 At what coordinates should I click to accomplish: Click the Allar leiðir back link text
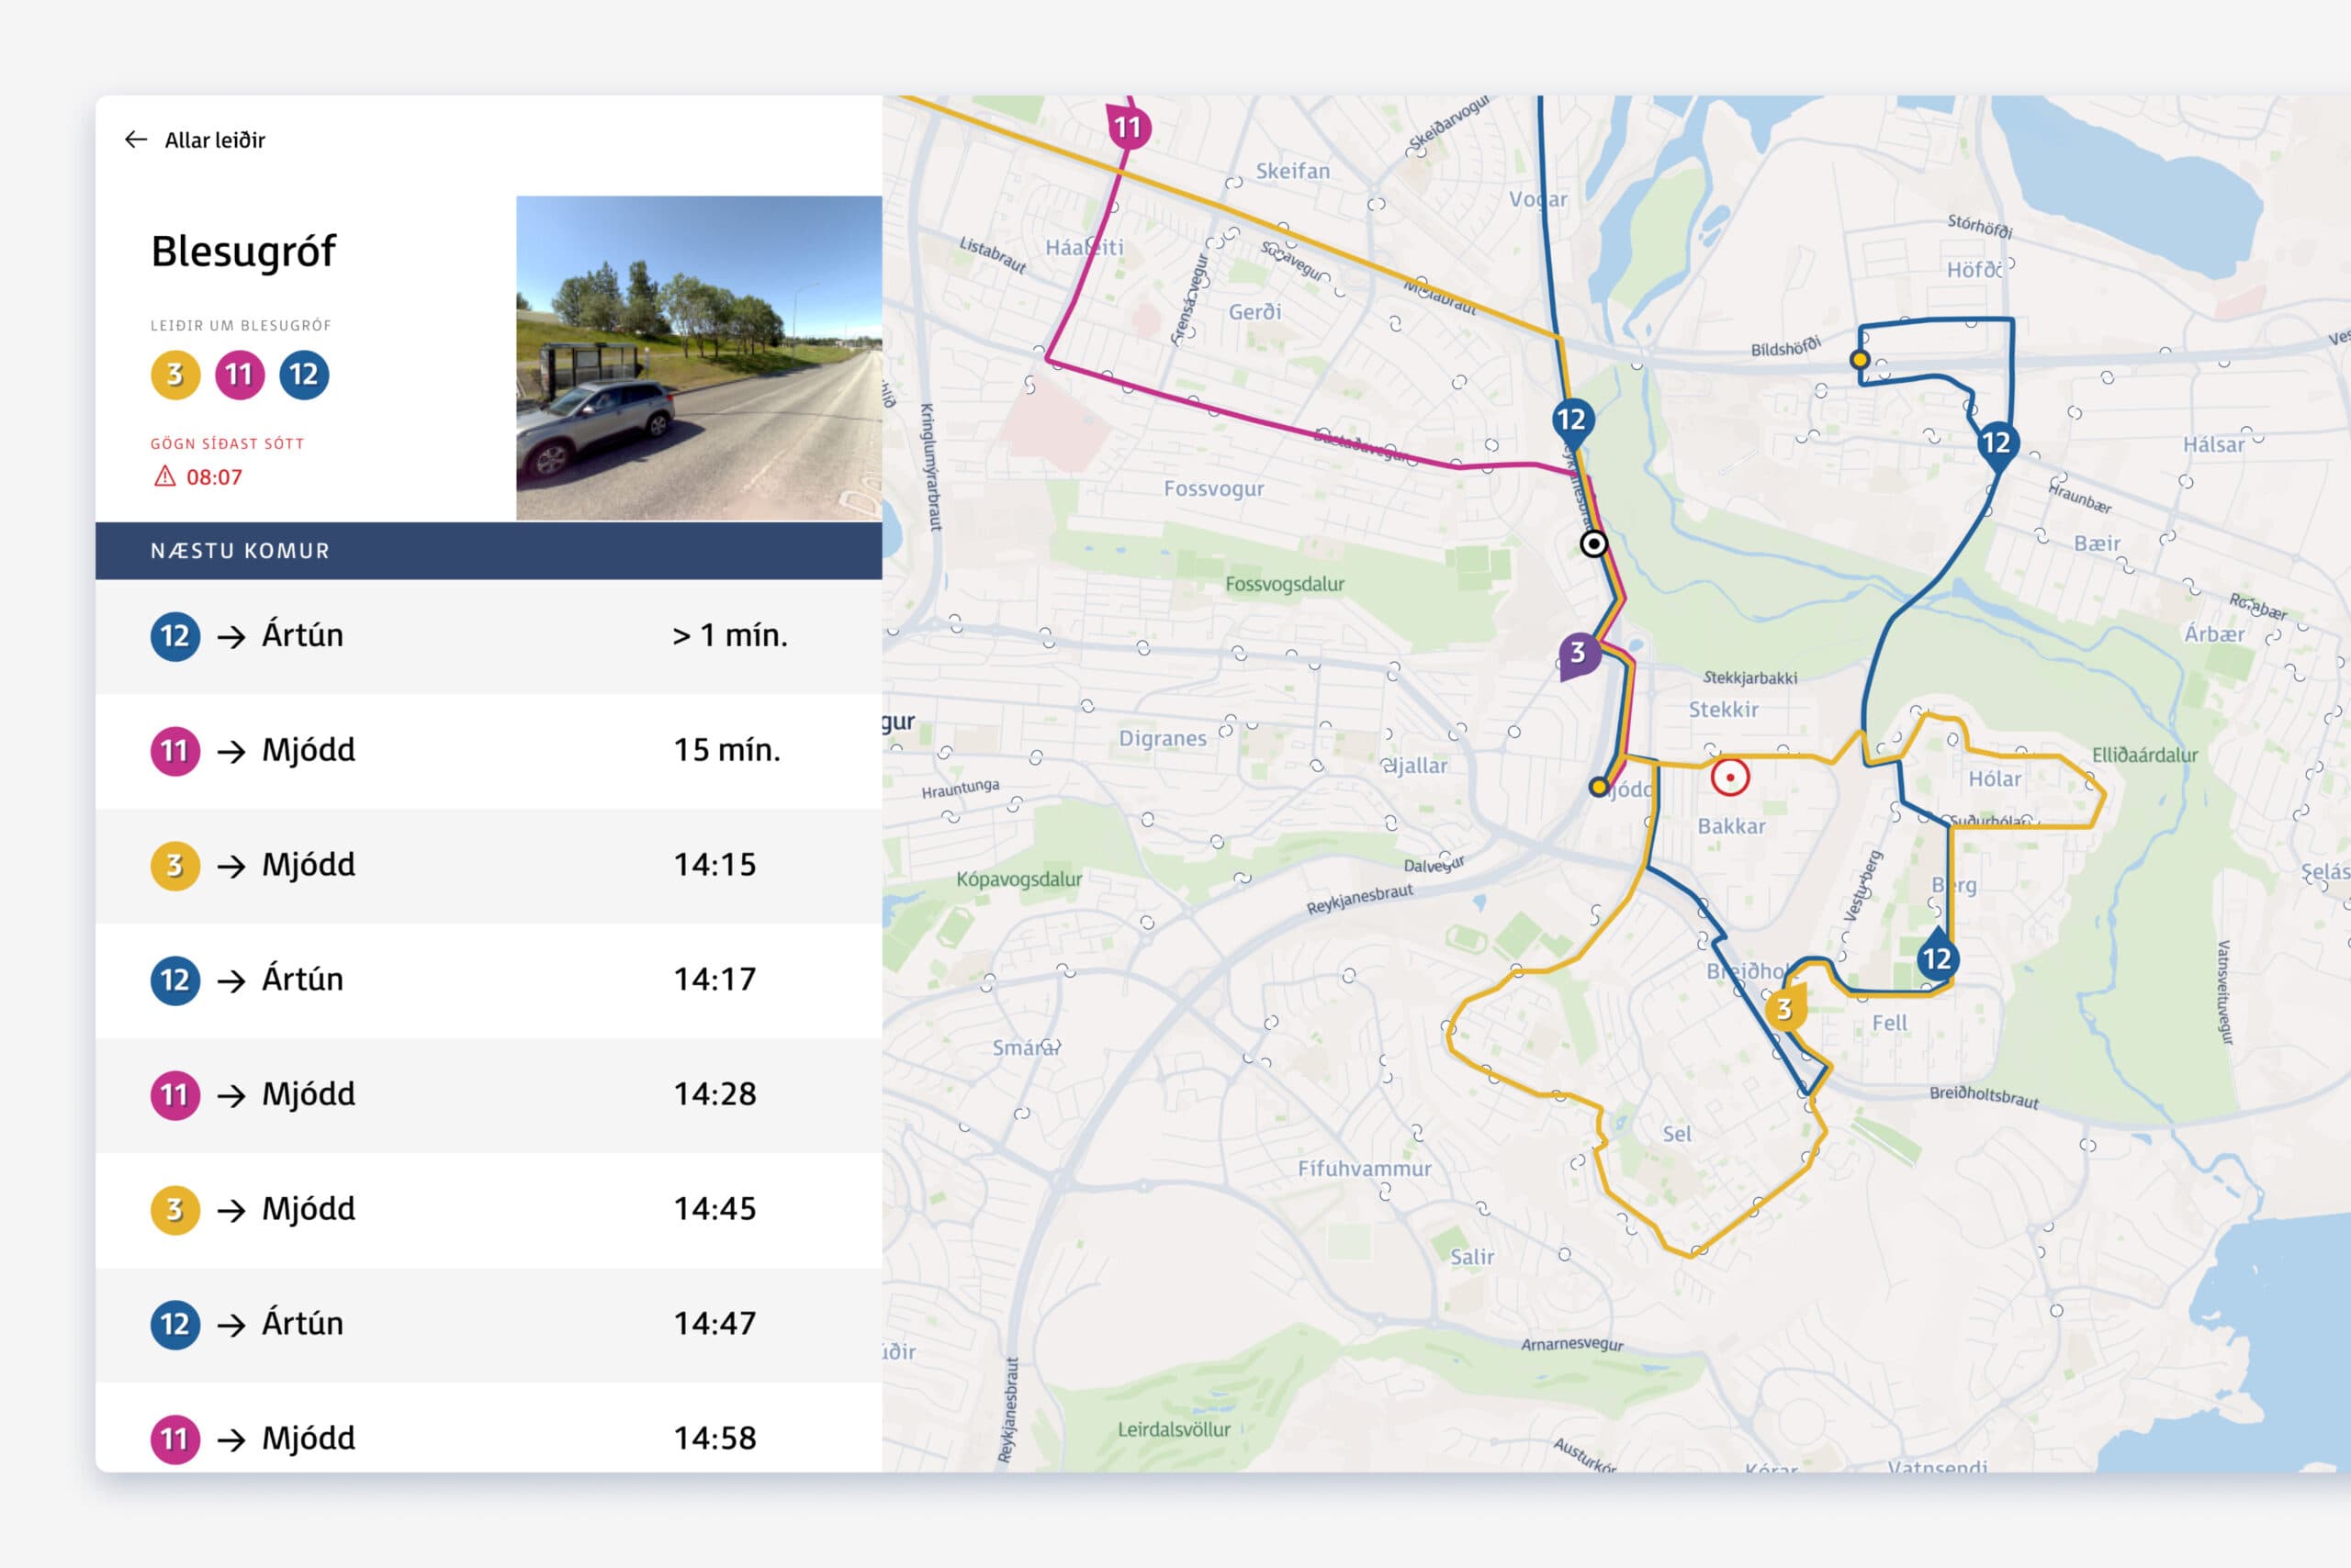[215, 140]
